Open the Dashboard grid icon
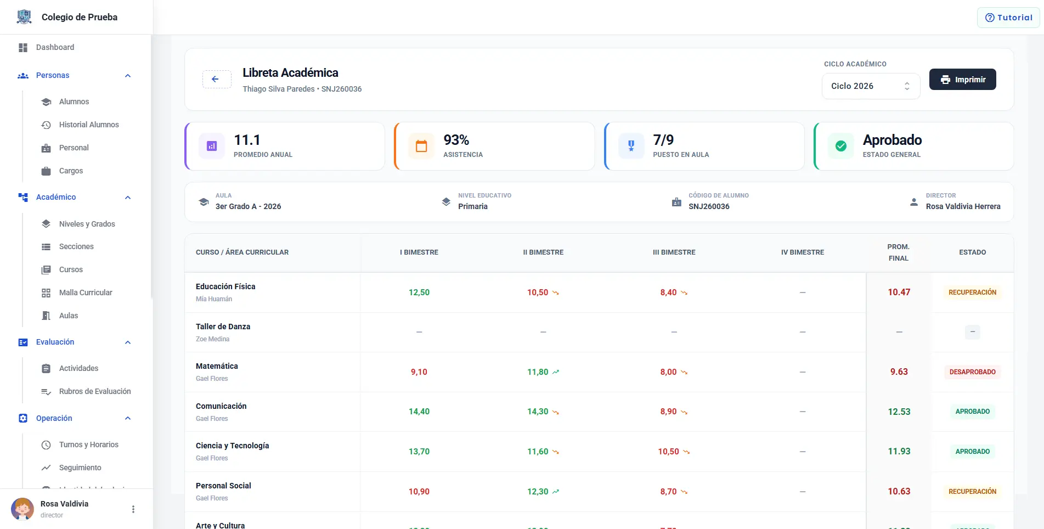This screenshot has height=529, width=1044. (23, 48)
